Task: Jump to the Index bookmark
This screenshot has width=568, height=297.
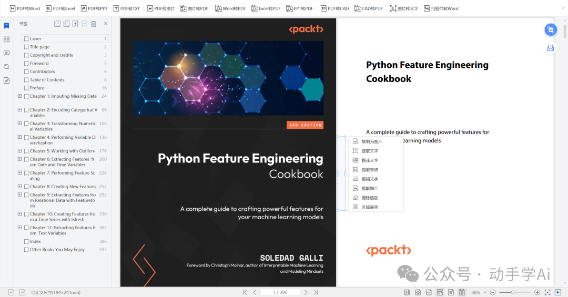Action: pos(35,241)
